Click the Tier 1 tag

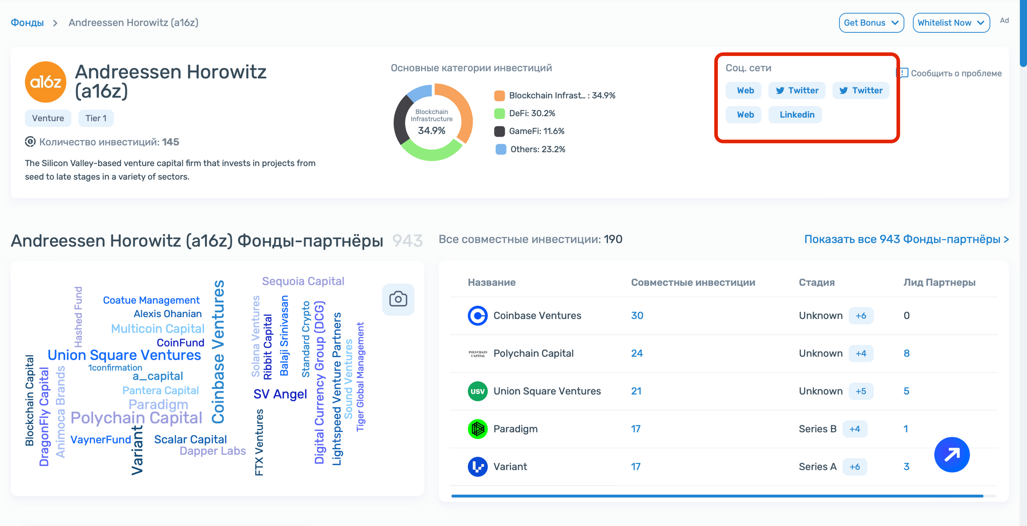(96, 118)
